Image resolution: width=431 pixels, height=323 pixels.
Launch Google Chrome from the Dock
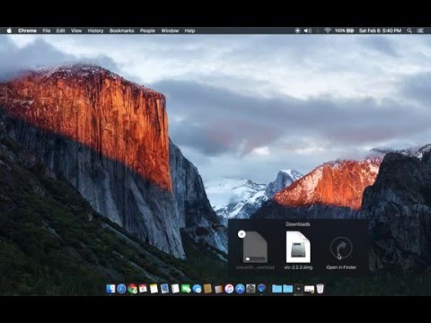[x=132, y=289]
